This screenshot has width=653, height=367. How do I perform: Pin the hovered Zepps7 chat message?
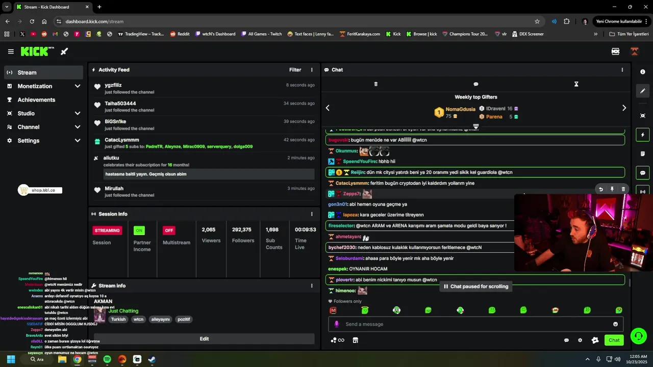tap(612, 189)
